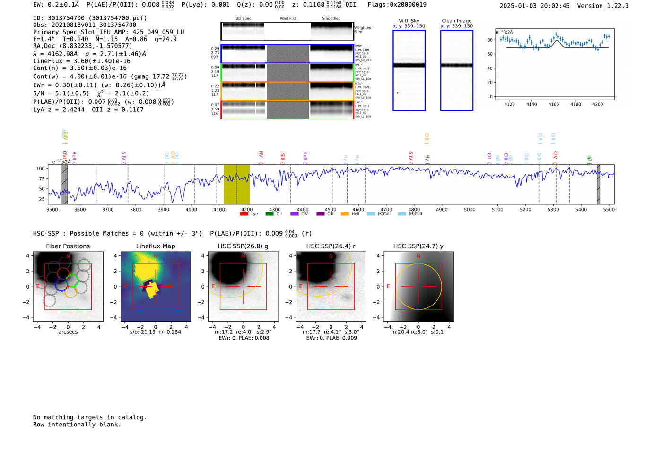Click the P(Lyα): 0.001 header value
Screen dimensions: 662x450
206,5
